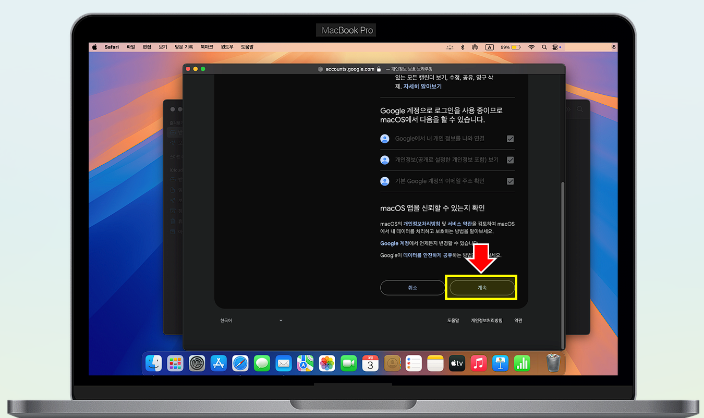Launch App Store from the Dock
This screenshot has height=418, width=704.
click(219, 363)
